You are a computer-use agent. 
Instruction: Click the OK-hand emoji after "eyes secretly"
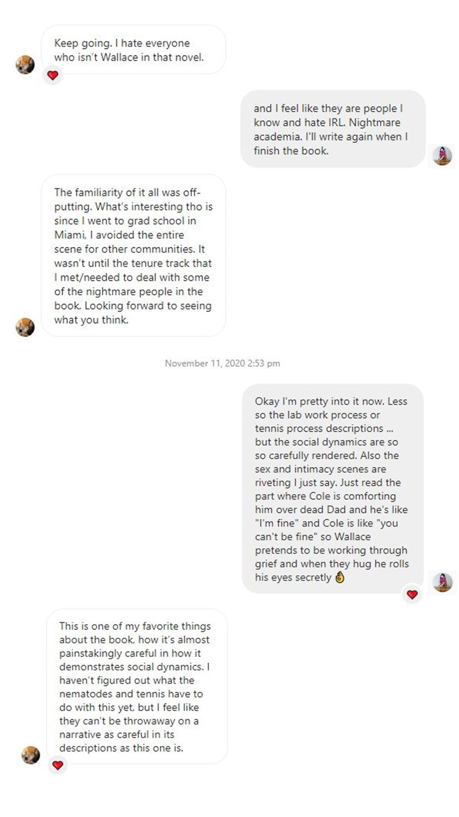(340, 578)
